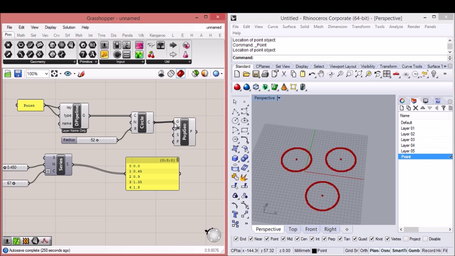Switch to the CPlanes toolbar tab

click(x=263, y=66)
